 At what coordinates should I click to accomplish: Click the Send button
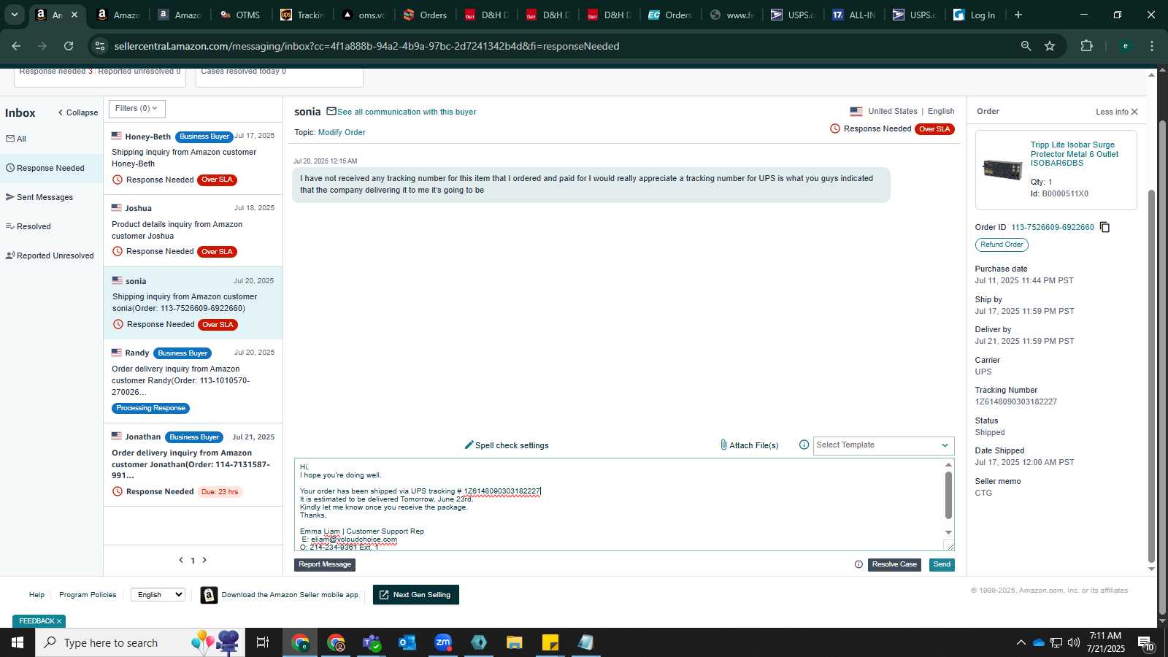(x=942, y=564)
